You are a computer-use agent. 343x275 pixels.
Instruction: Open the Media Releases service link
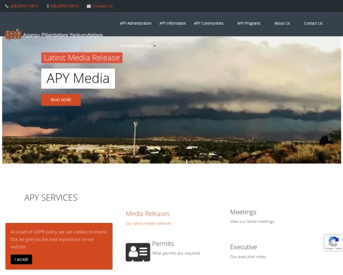click(x=147, y=214)
